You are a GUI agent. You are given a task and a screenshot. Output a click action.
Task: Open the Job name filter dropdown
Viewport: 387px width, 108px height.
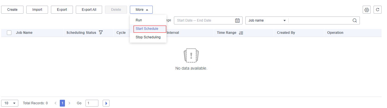267,20
